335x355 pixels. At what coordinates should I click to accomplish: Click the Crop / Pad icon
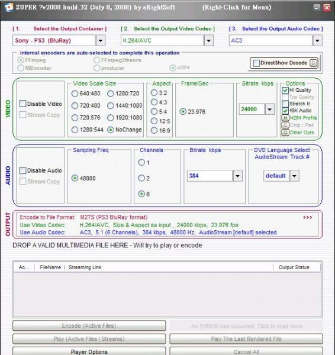click(x=285, y=125)
